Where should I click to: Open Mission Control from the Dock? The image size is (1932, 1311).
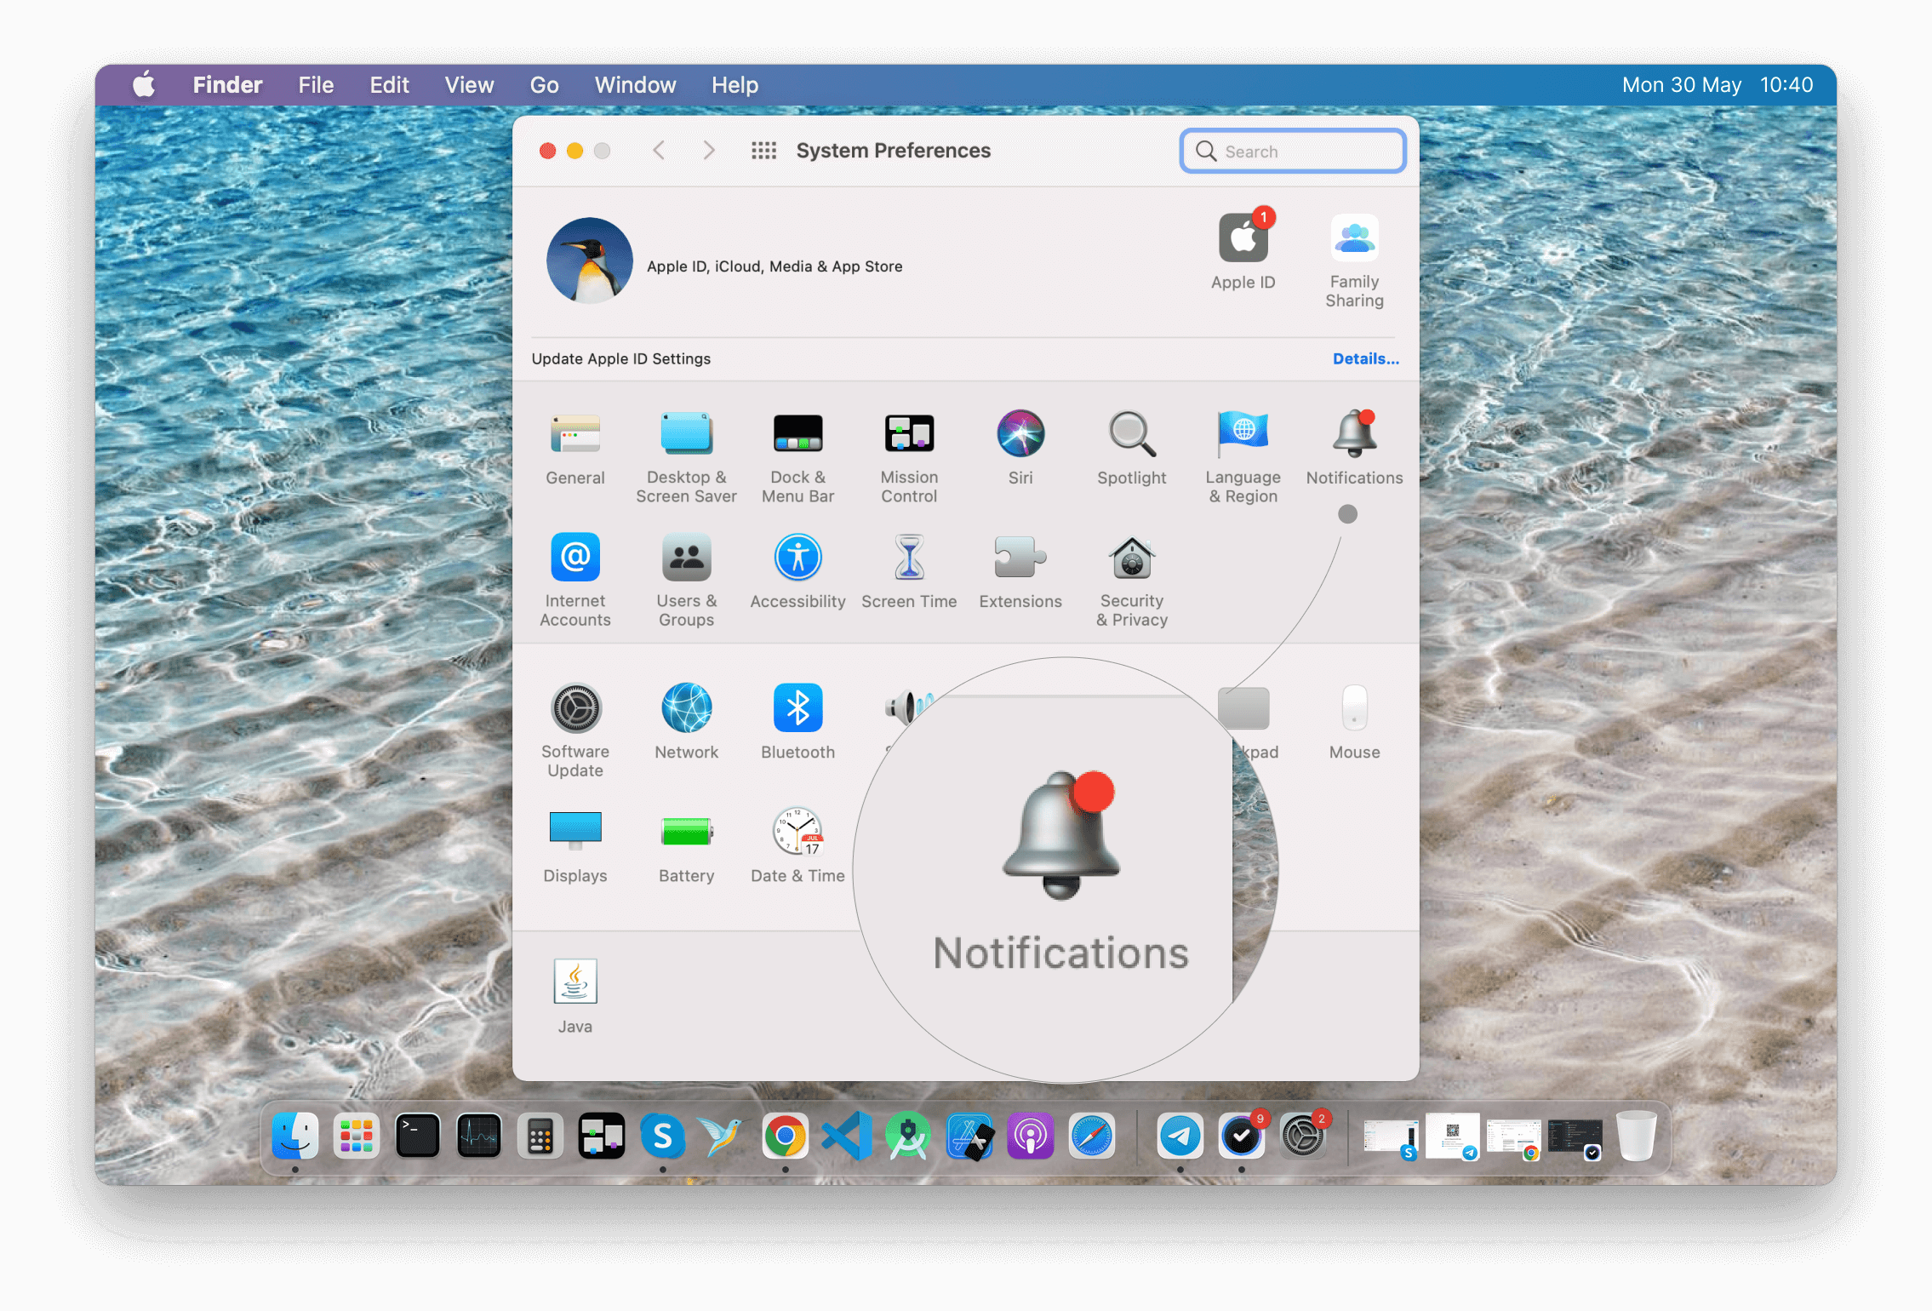tap(602, 1136)
